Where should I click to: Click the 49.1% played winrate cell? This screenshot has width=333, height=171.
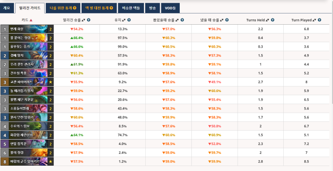(215, 82)
